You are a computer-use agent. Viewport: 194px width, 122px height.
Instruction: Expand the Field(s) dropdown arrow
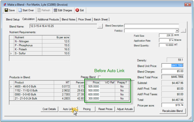[x=177, y=31]
